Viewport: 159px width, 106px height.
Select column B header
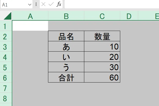[x=66, y=16]
